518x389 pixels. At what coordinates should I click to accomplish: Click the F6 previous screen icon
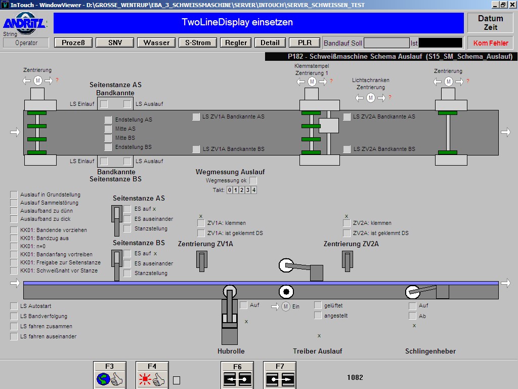pyautogui.click(x=237, y=378)
